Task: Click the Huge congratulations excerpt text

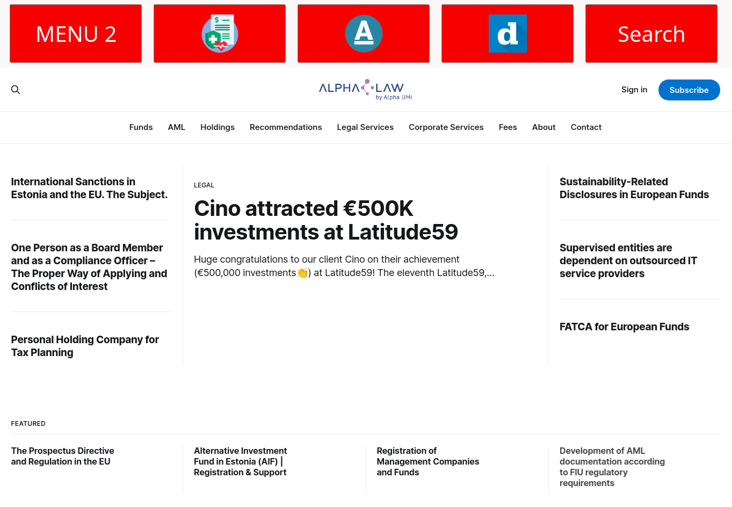Action: point(344,266)
